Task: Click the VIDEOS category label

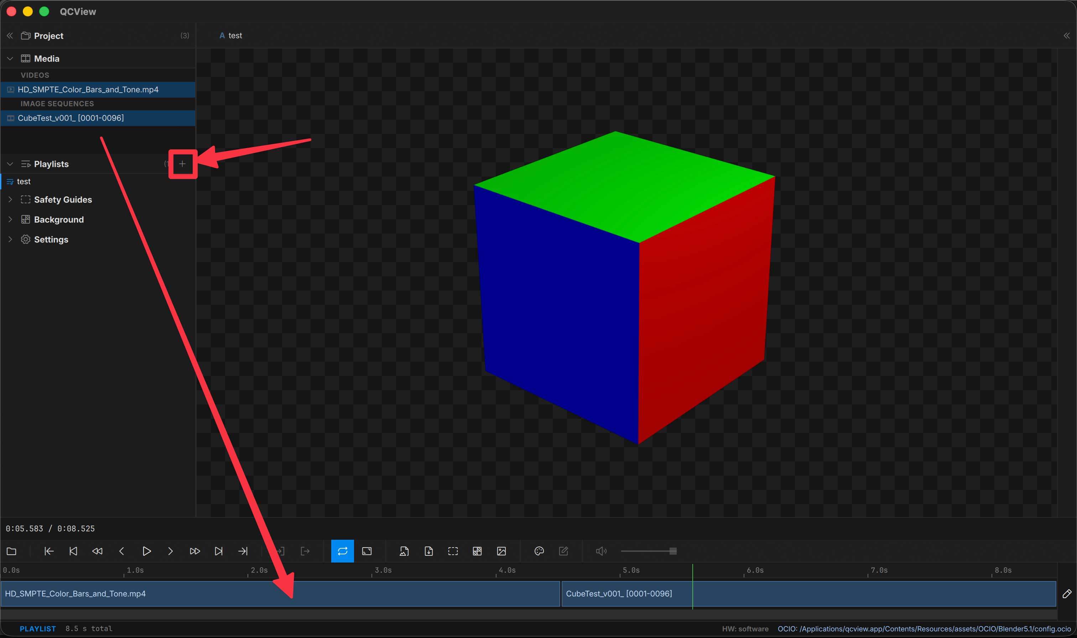Action: pos(35,75)
